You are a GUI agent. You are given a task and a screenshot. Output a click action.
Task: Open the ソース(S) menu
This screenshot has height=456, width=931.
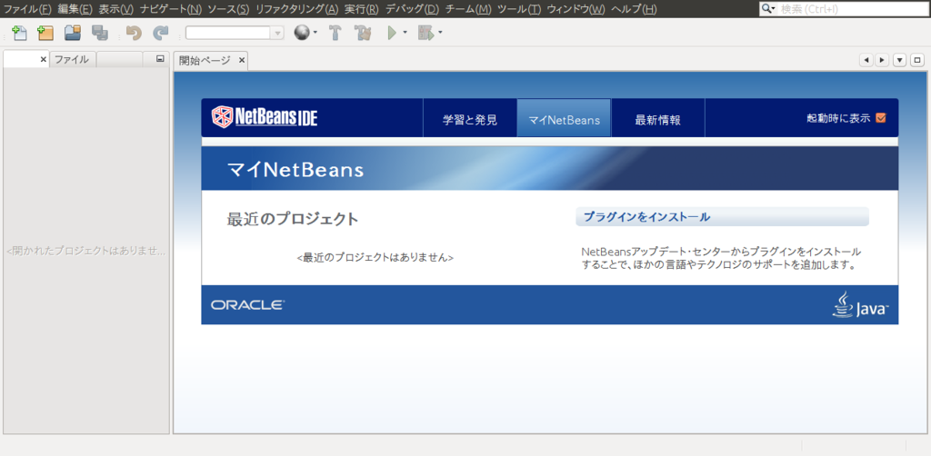pyautogui.click(x=228, y=9)
